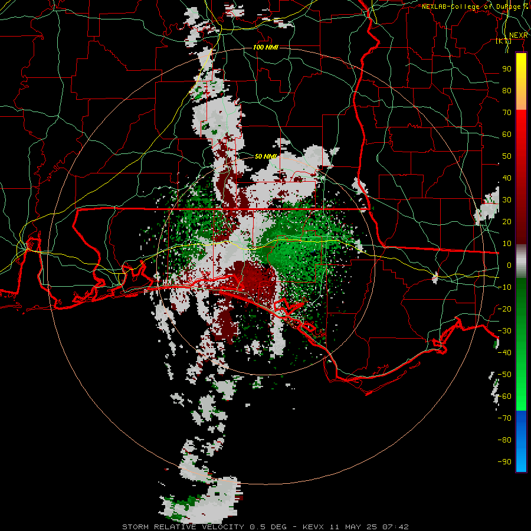Click the -30 value on velocity scale
Screen dimensions: 531x531
click(x=504, y=331)
